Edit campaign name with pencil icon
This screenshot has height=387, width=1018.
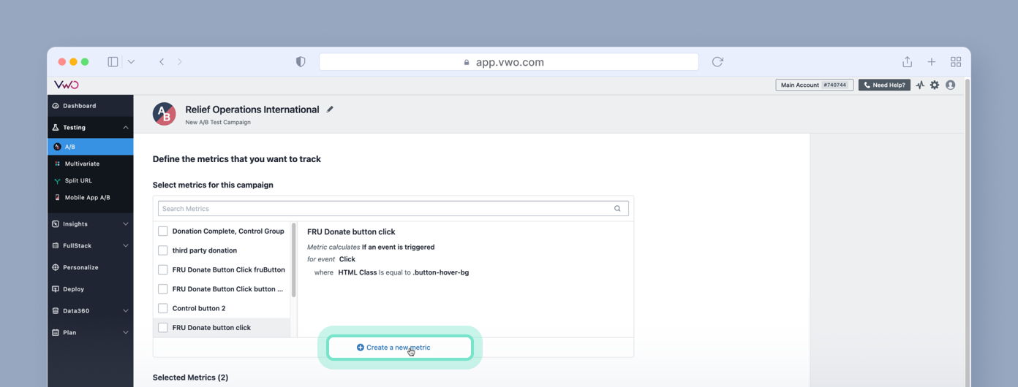pyautogui.click(x=330, y=110)
